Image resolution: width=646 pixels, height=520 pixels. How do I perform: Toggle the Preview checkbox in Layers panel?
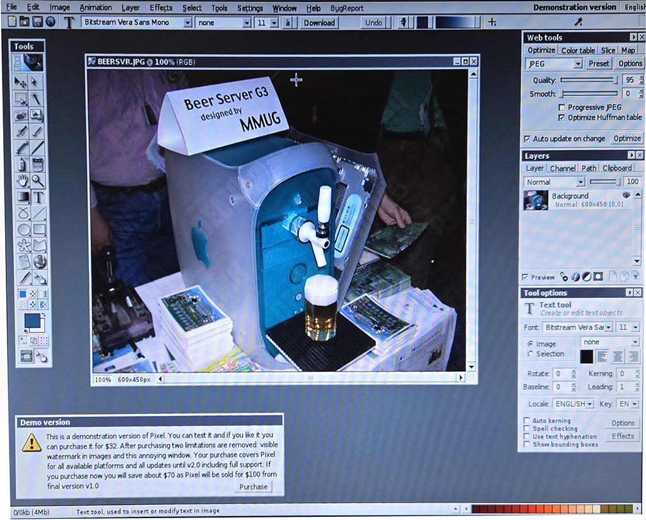(x=525, y=277)
